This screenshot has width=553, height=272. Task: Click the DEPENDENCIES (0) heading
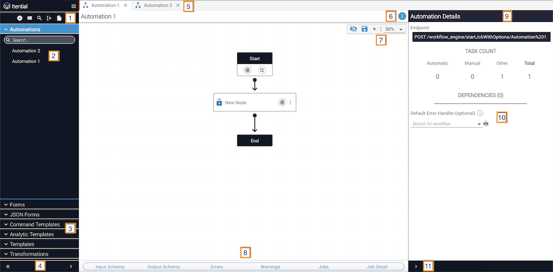(x=481, y=95)
